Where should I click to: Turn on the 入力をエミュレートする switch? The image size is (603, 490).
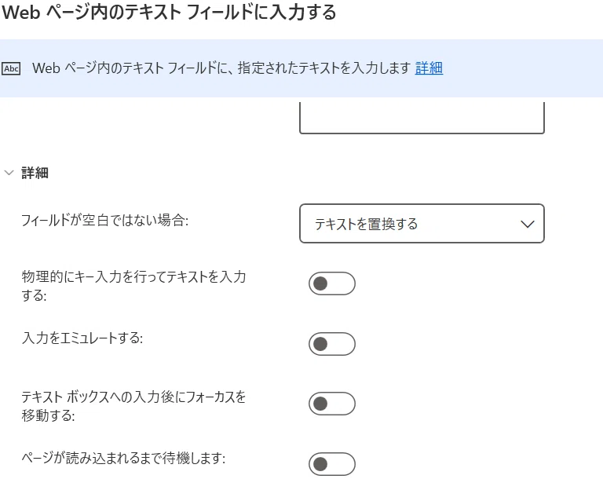332,344
